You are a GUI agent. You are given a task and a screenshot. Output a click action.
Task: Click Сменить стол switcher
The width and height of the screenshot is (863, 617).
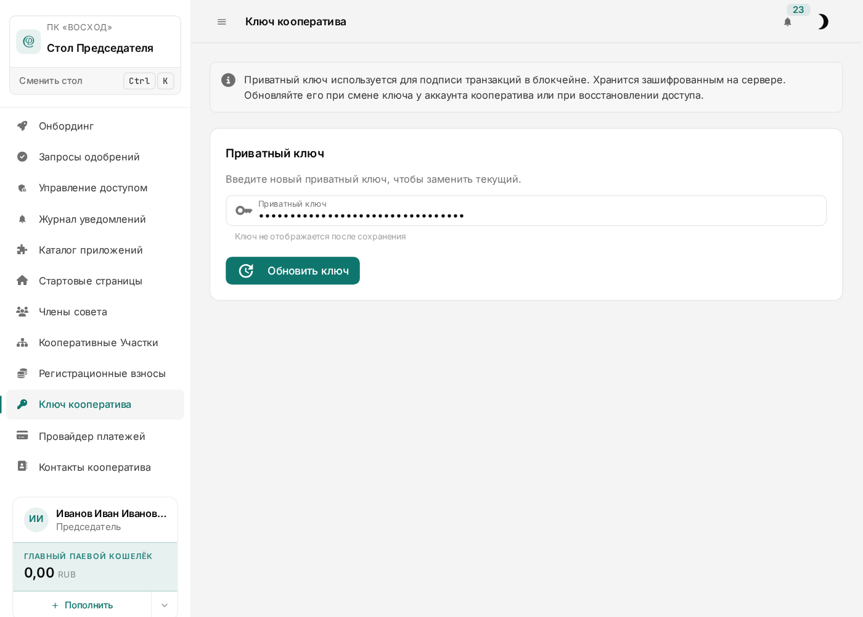[x=95, y=81]
